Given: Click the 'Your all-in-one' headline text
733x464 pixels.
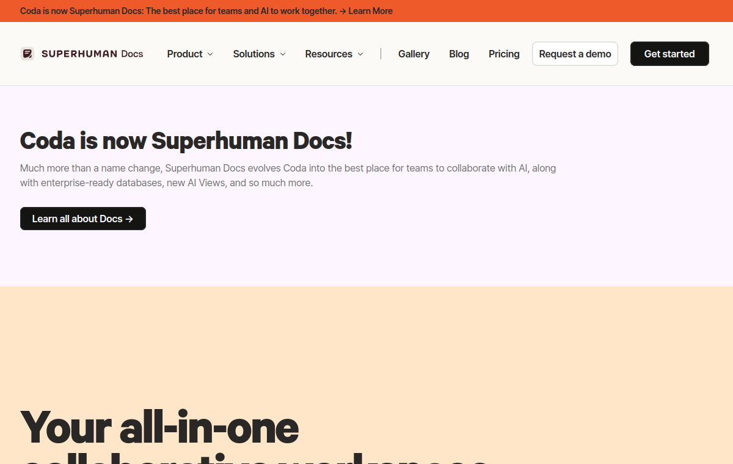Looking at the screenshot, I should [x=159, y=427].
